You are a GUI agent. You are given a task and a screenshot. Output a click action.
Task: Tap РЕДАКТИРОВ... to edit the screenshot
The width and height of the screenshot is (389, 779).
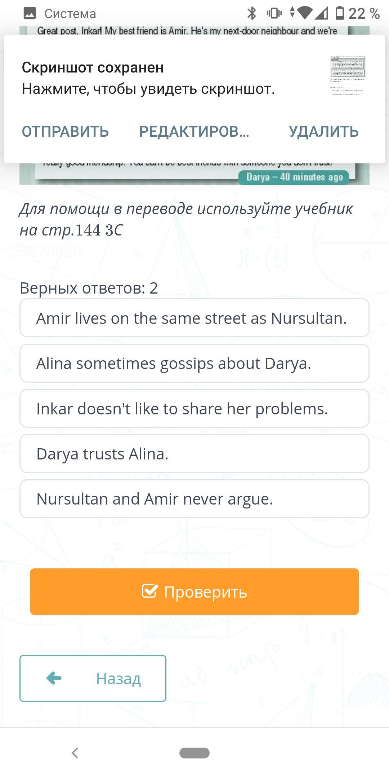pyautogui.click(x=194, y=132)
